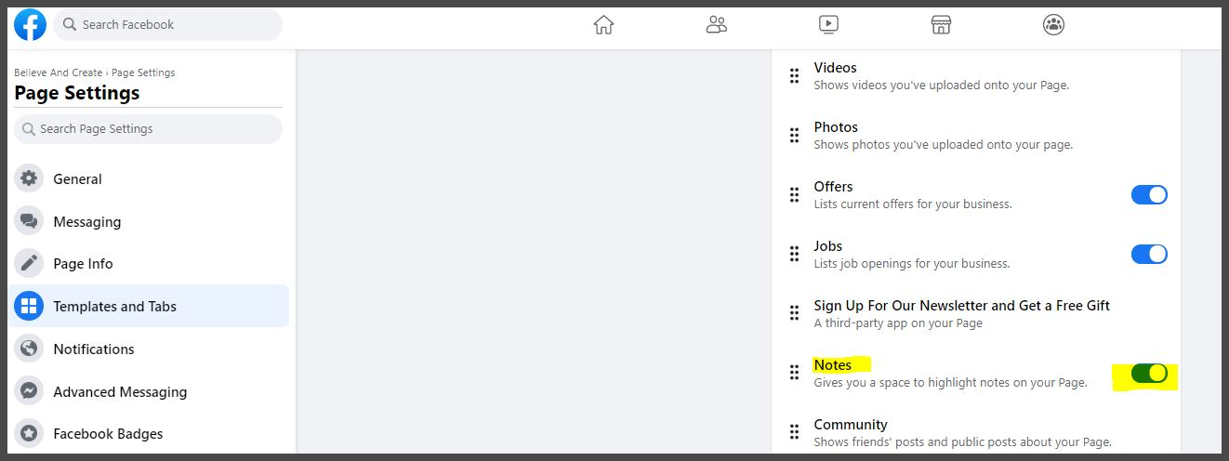Open the Marketplace storefront icon
Screen dimensions: 1229x461
pos(941,25)
